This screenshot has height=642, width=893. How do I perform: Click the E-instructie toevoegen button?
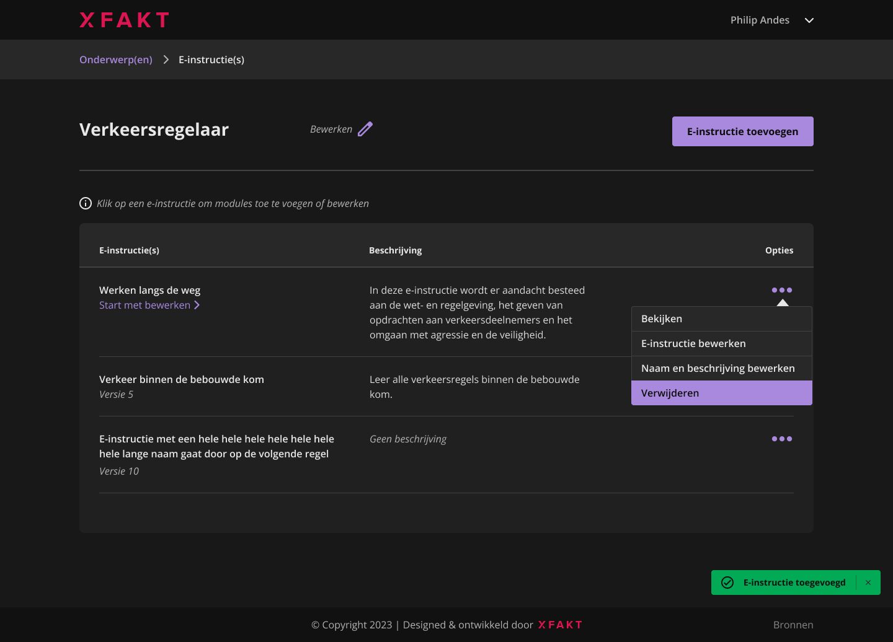[x=743, y=131]
